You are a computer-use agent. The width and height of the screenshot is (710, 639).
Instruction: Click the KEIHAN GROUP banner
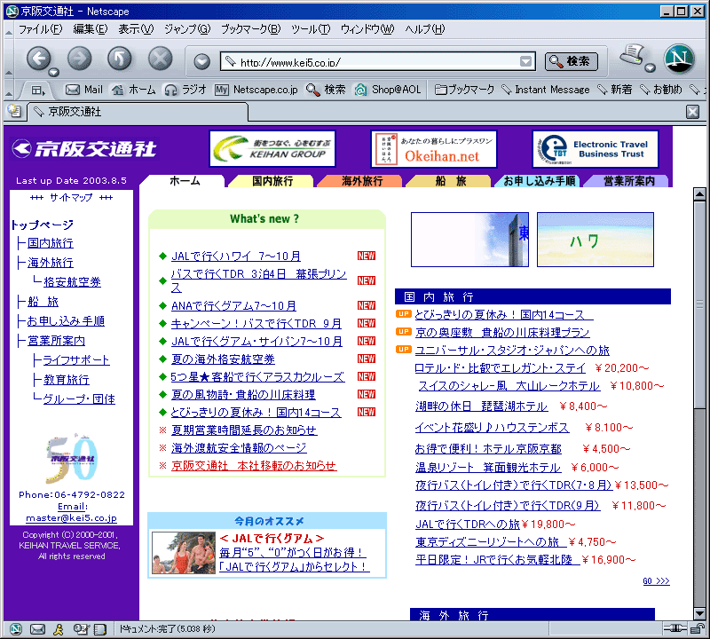pyautogui.click(x=272, y=148)
